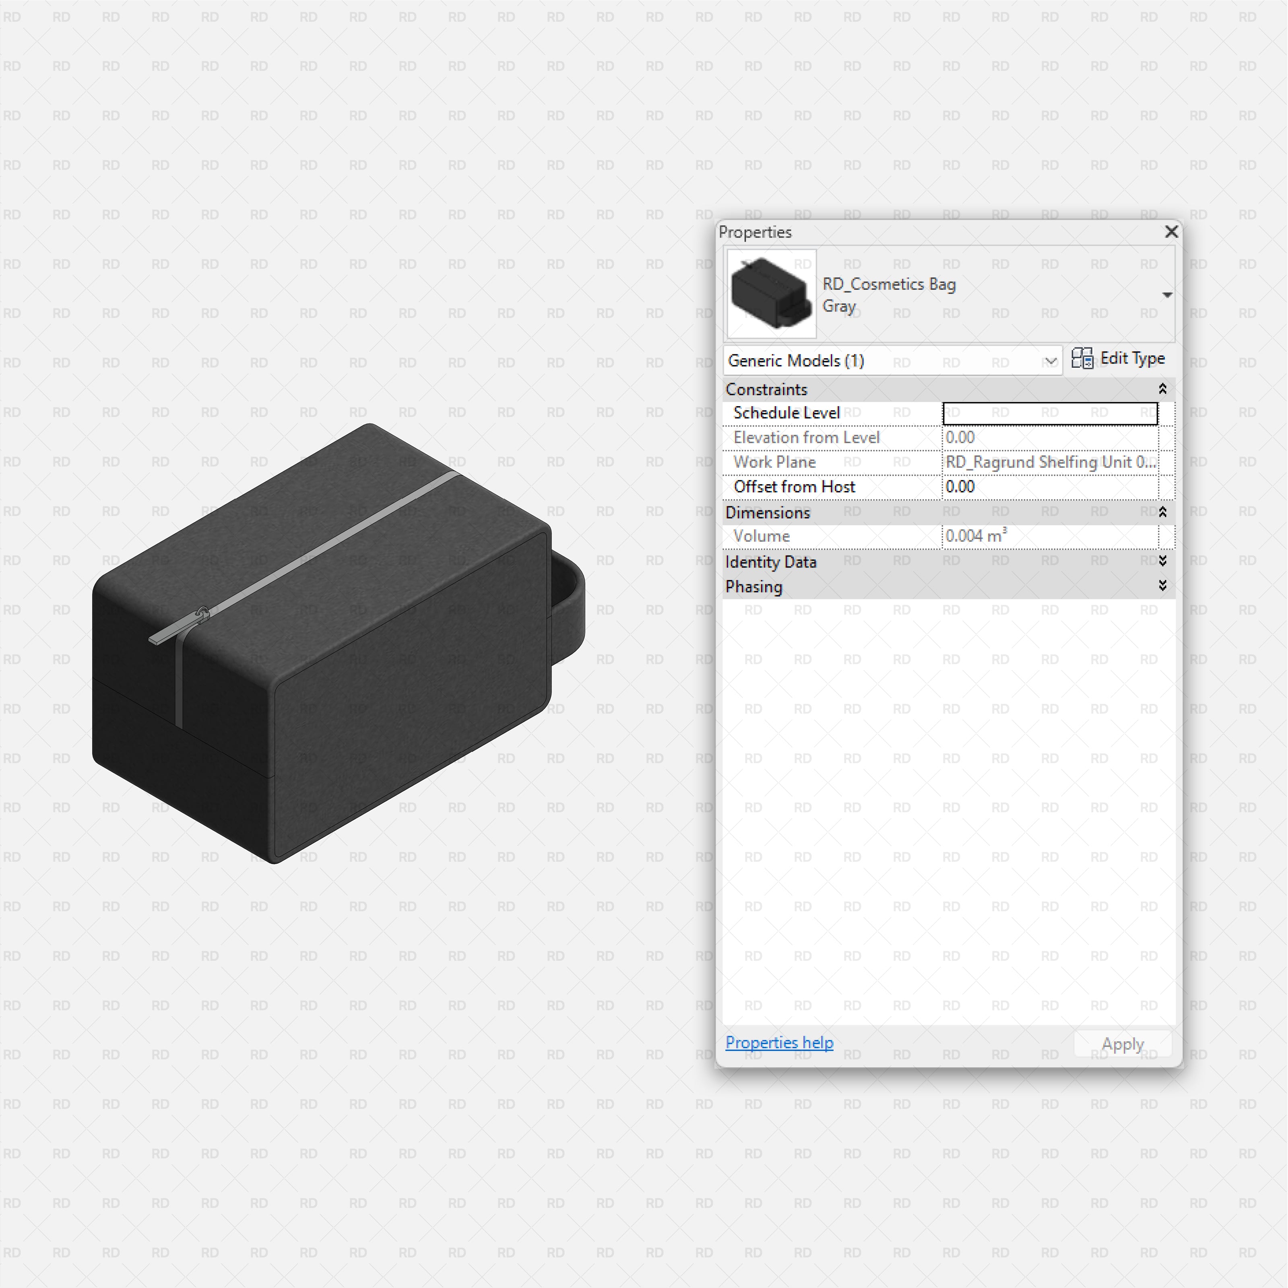Click the Elevation from Level value cell
This screenshot has height=1288, width=1288.
coord(1049,438)
